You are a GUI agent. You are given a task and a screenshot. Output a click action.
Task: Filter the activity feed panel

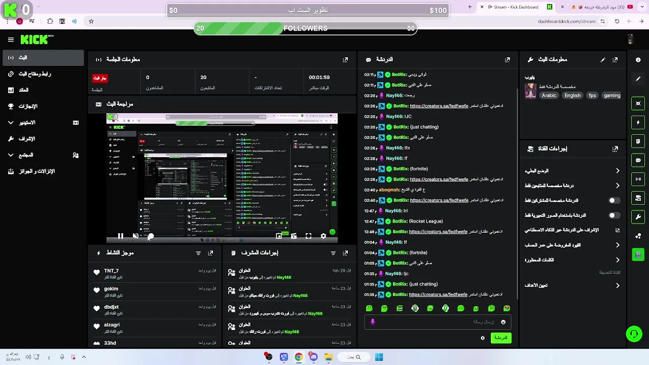pos(198,253)
